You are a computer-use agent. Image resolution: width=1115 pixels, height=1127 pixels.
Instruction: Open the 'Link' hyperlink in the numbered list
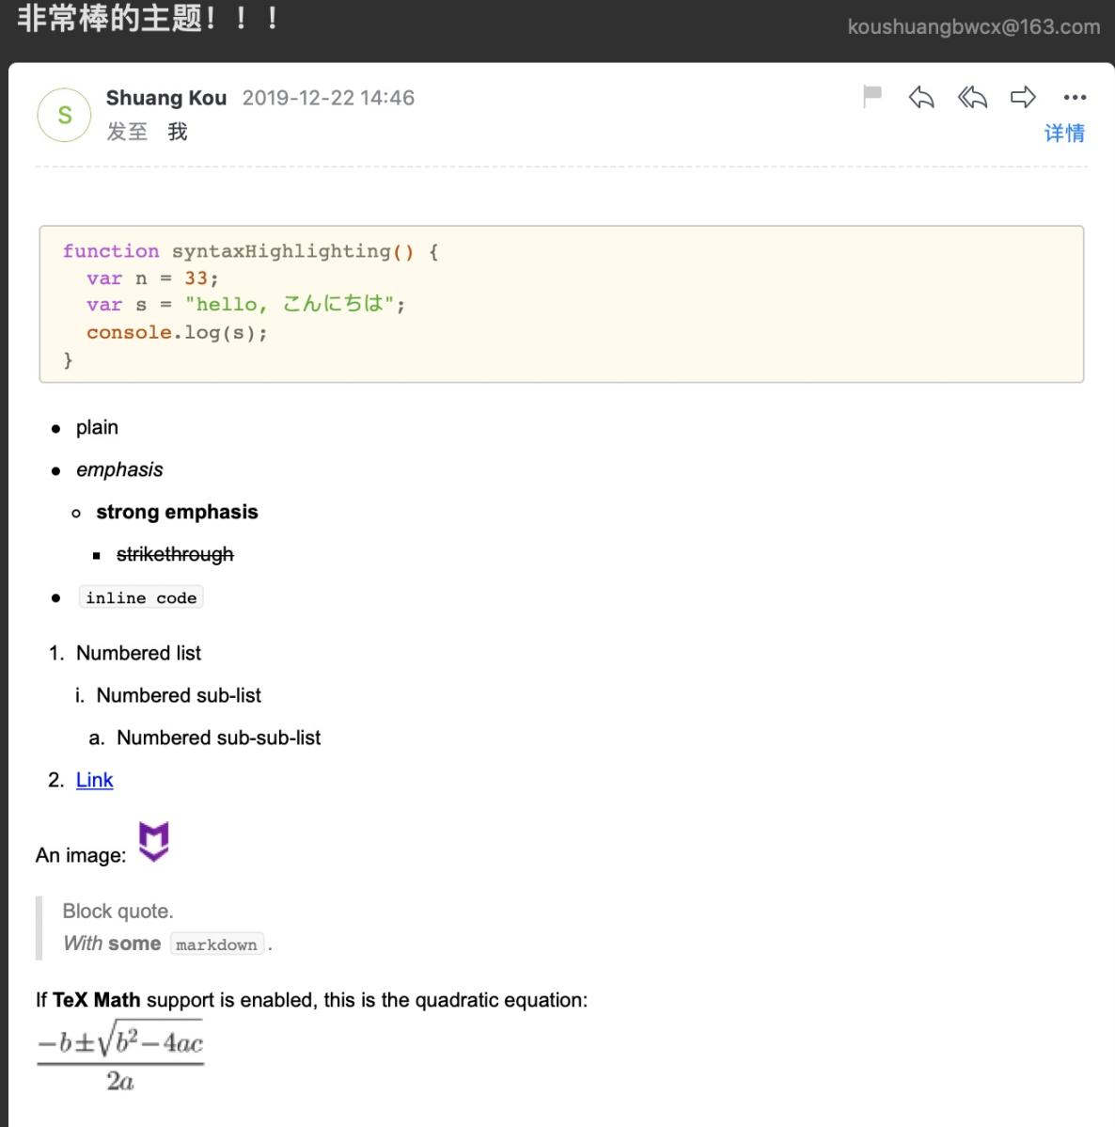[93, 779]
